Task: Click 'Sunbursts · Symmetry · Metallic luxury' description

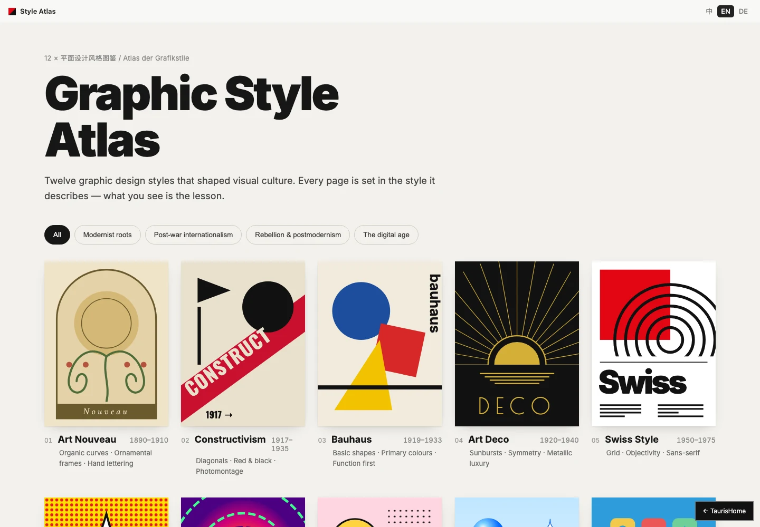Action: pyautogui.click(x=521, y=458)
